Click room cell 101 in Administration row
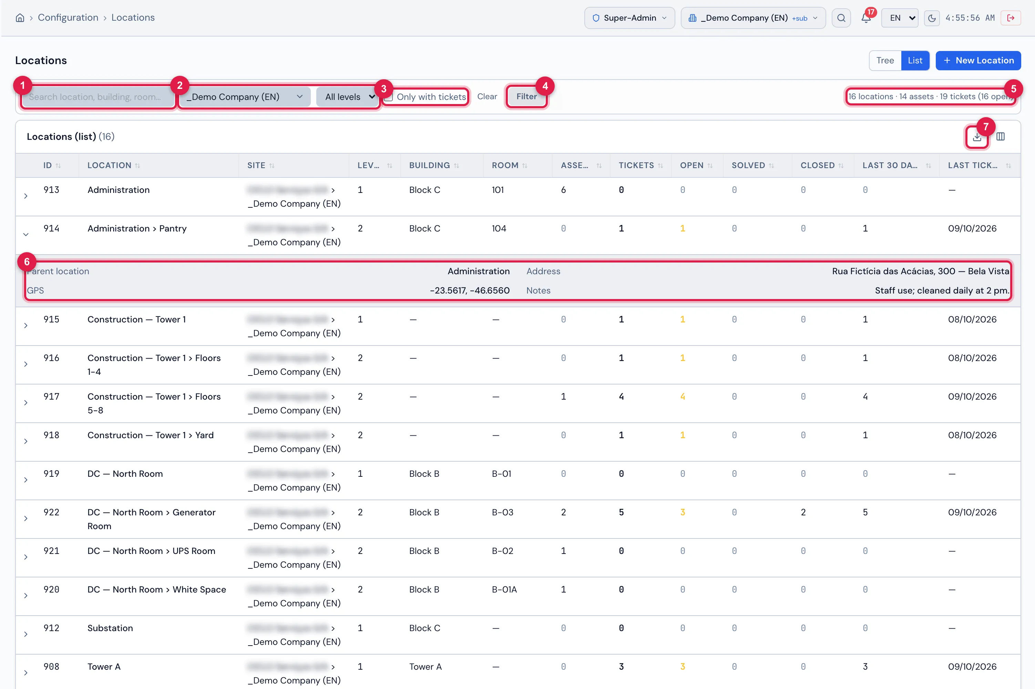1035x689 pixels. [x=498, y=190]
